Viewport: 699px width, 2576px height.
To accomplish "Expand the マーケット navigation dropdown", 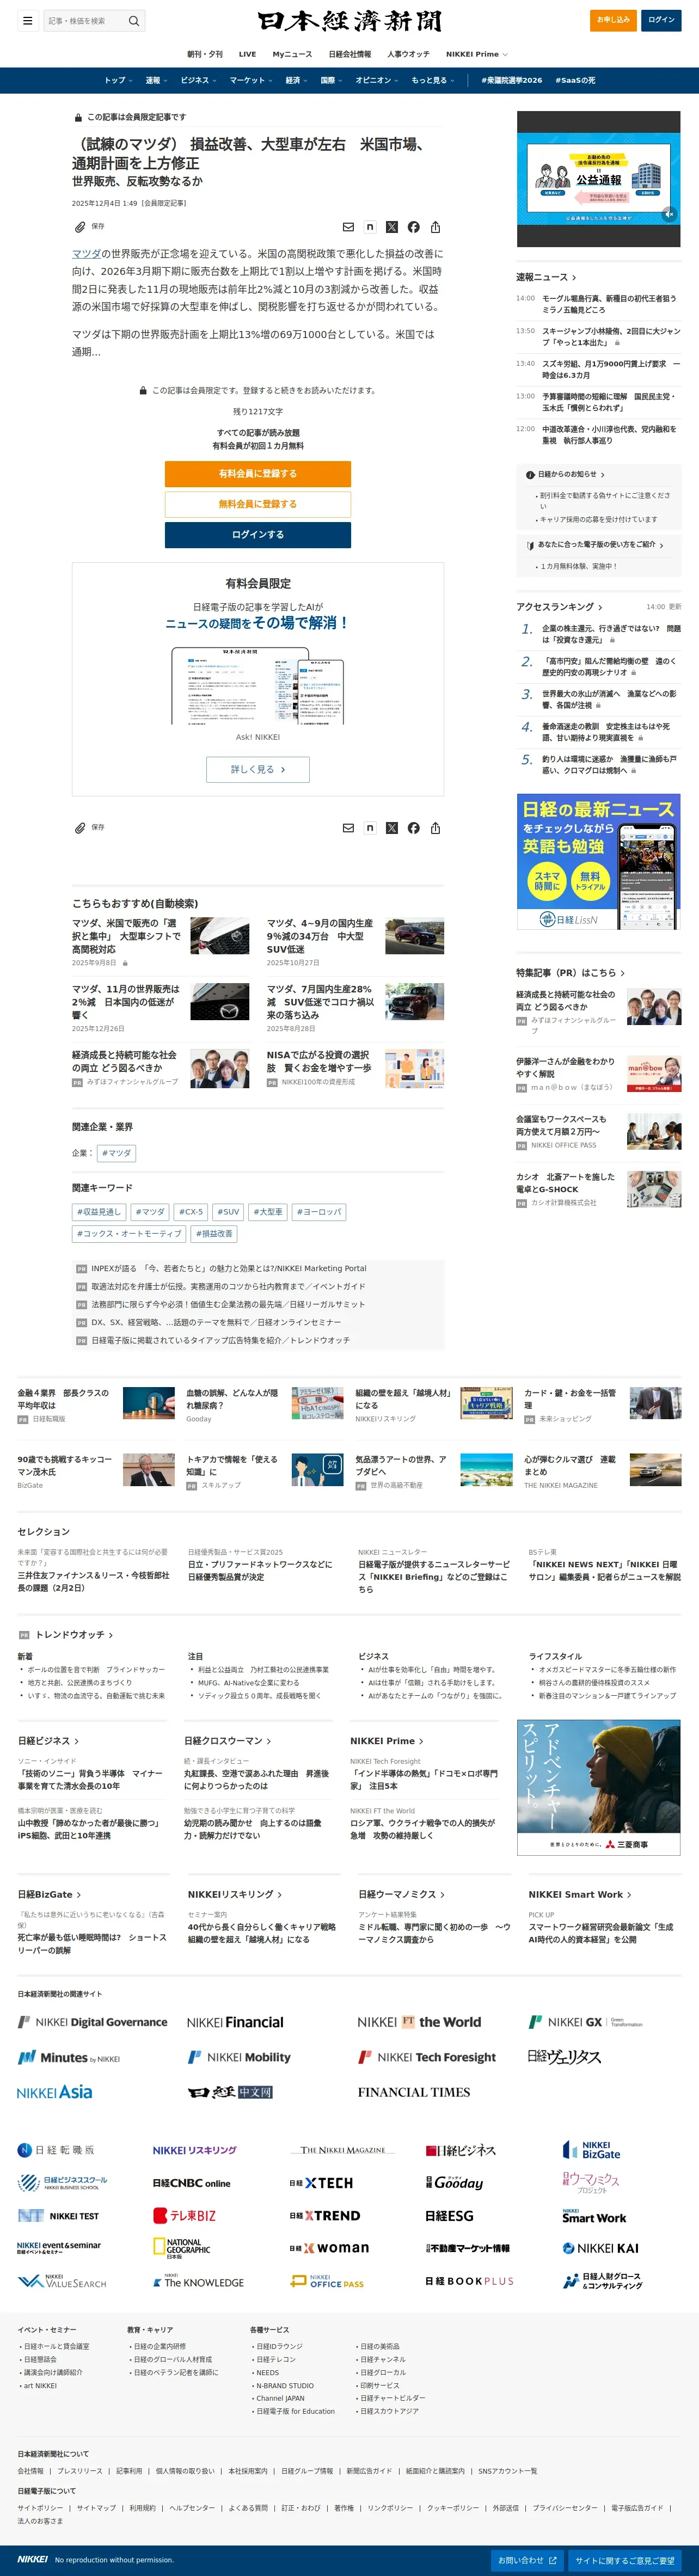I will [251, 80].
